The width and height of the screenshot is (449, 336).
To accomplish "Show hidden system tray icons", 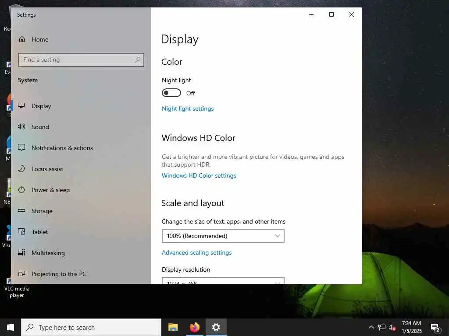I will (371, 327).
